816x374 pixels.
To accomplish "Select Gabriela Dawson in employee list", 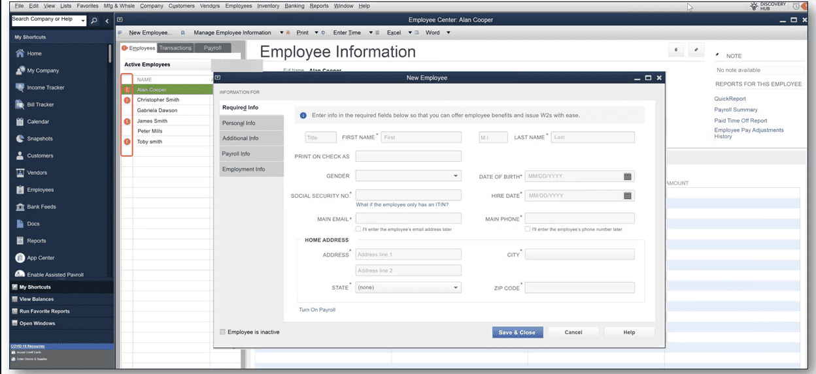I will click(x=157, y=110).
